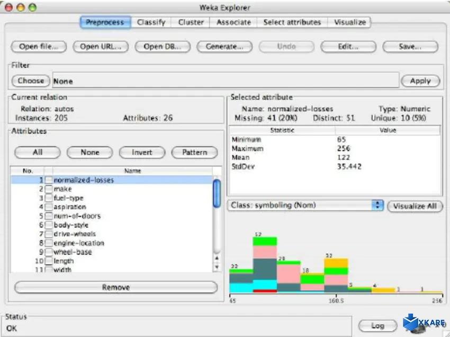
Task: Tick the fuel-type checkbox
Action: click(x=49, y=198)
